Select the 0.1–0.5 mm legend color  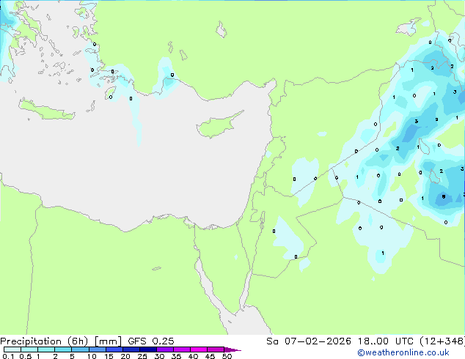click(x=12, y=349)
